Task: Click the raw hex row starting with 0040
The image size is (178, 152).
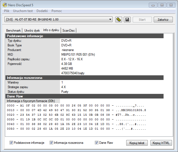Action: (76, 124)
